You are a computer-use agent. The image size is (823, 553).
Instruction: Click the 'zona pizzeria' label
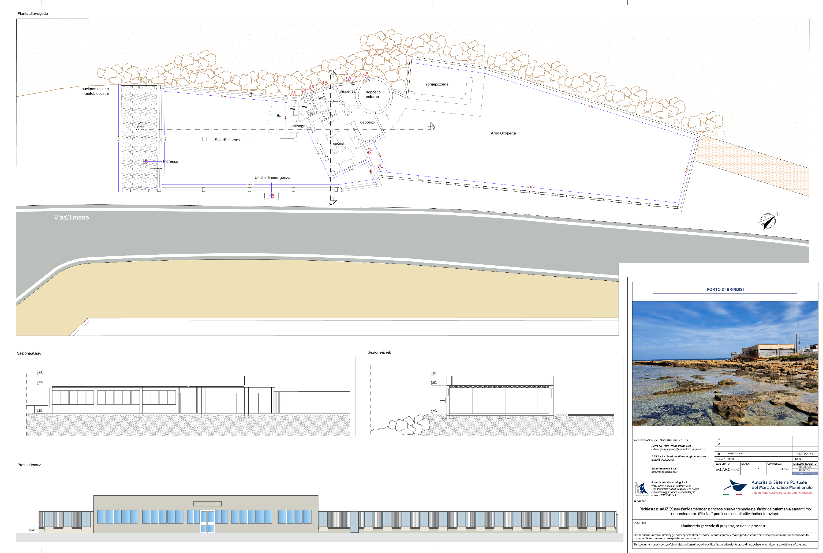pos(437,84)
